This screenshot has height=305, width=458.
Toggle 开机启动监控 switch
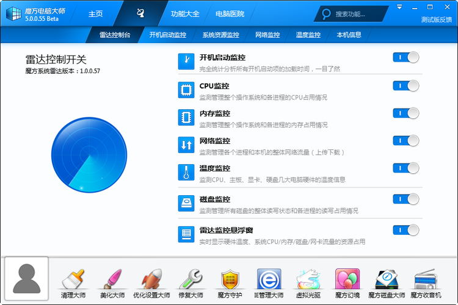coord(405,57)
